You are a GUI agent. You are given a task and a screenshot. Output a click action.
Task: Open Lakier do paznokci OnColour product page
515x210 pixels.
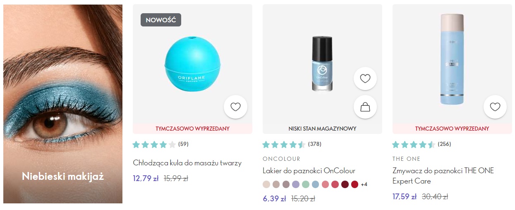[309, 171]
